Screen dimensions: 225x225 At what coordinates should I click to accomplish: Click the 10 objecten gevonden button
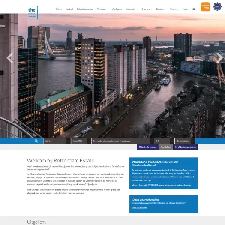point(186,147)
